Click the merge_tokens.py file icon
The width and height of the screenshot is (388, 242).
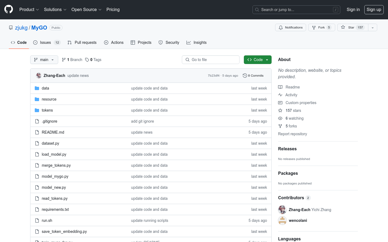[37, 165]
